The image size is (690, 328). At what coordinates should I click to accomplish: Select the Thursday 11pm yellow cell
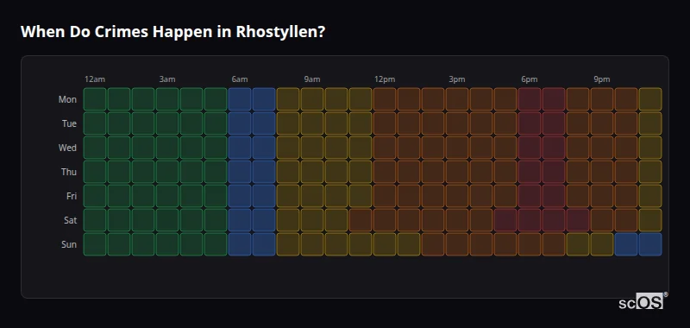[650, 172]
